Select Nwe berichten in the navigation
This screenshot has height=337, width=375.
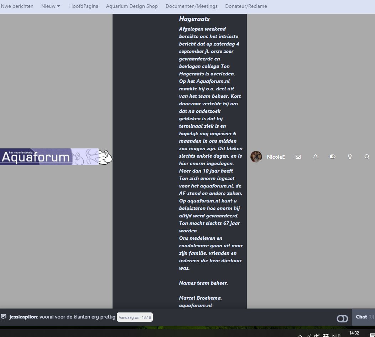pos(17,6)
